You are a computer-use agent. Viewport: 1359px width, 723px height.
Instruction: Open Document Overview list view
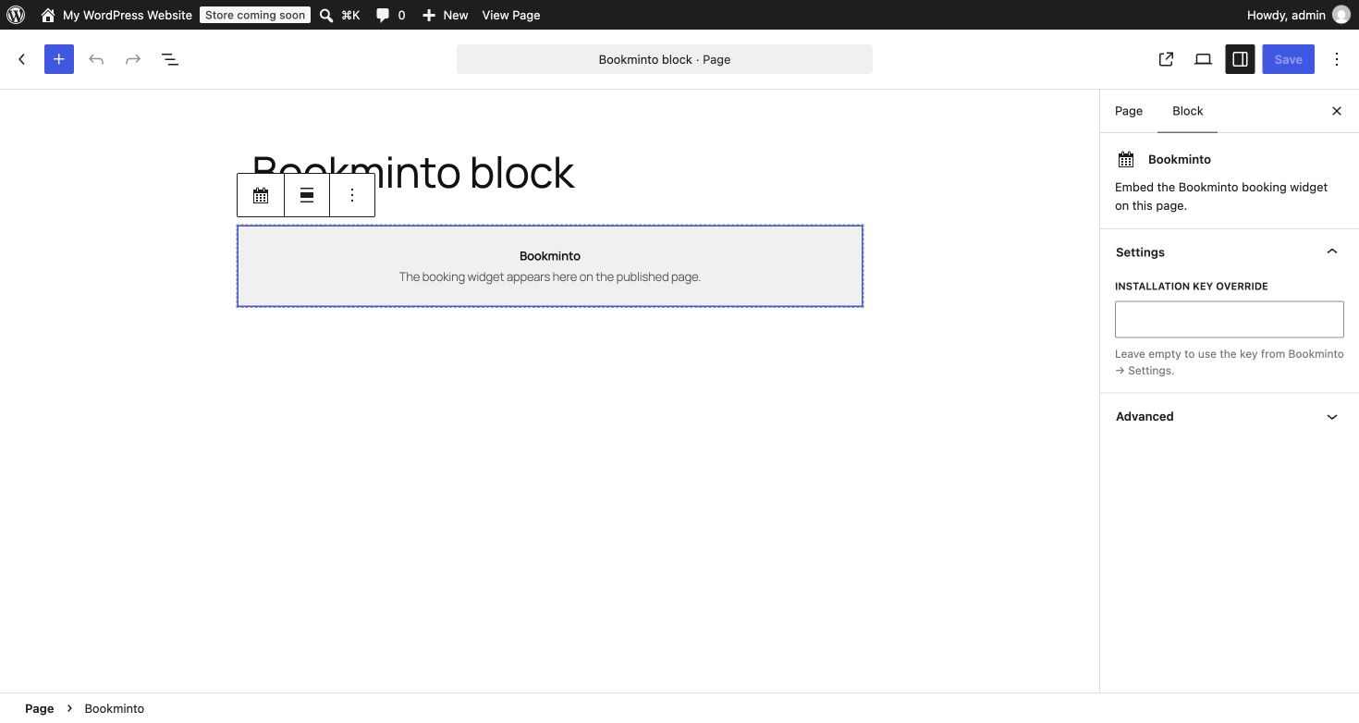(170, 59)
